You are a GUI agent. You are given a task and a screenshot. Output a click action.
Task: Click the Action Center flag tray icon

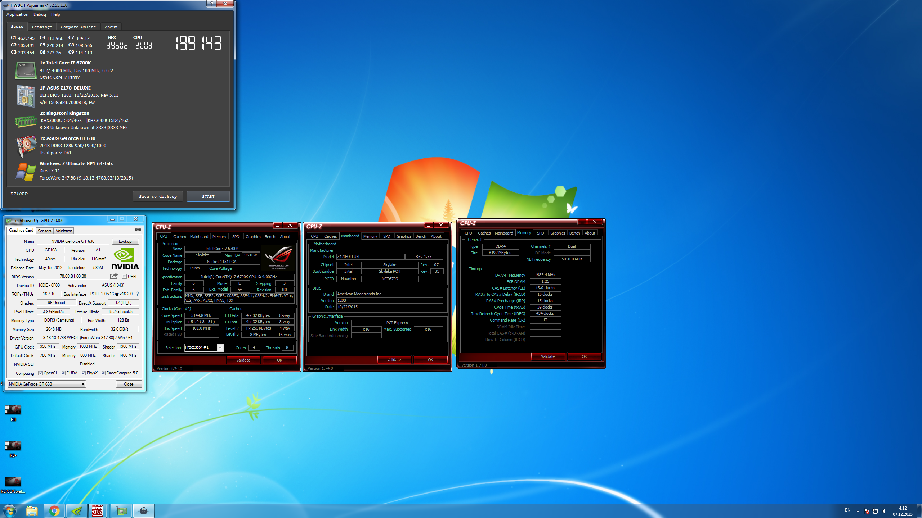(x=867, y=511)
